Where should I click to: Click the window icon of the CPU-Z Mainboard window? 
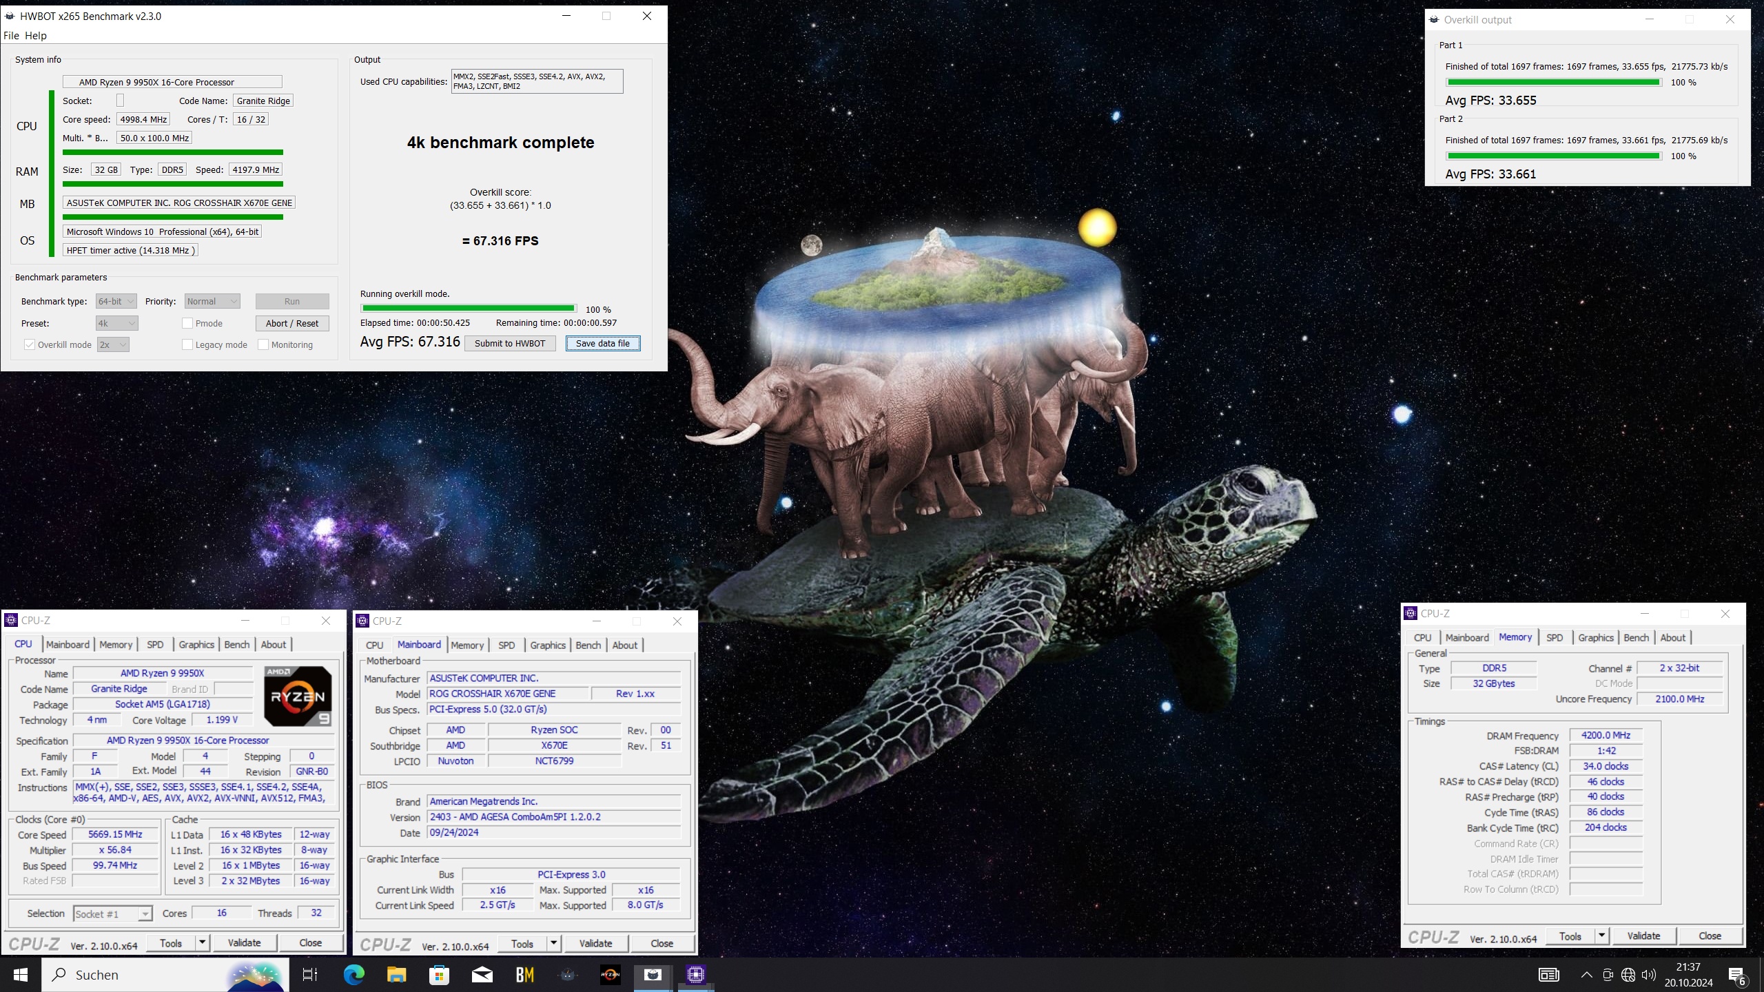pyautogui.click(x=362, y=621)
